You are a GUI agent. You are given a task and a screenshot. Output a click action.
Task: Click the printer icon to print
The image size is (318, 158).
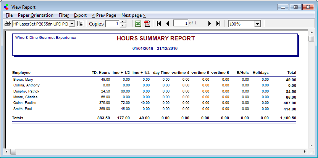[x=8, y=24]
